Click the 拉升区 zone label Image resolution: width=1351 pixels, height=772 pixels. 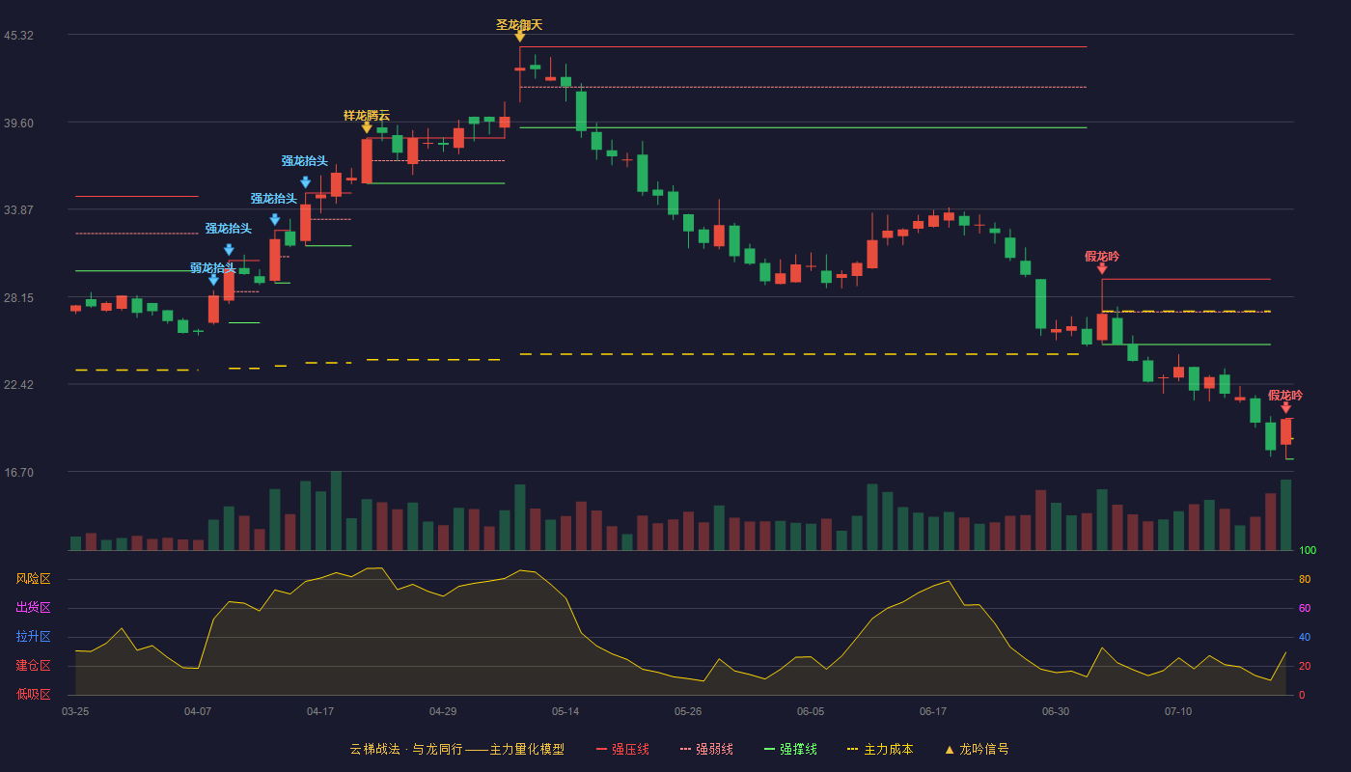tap(33, 637)
